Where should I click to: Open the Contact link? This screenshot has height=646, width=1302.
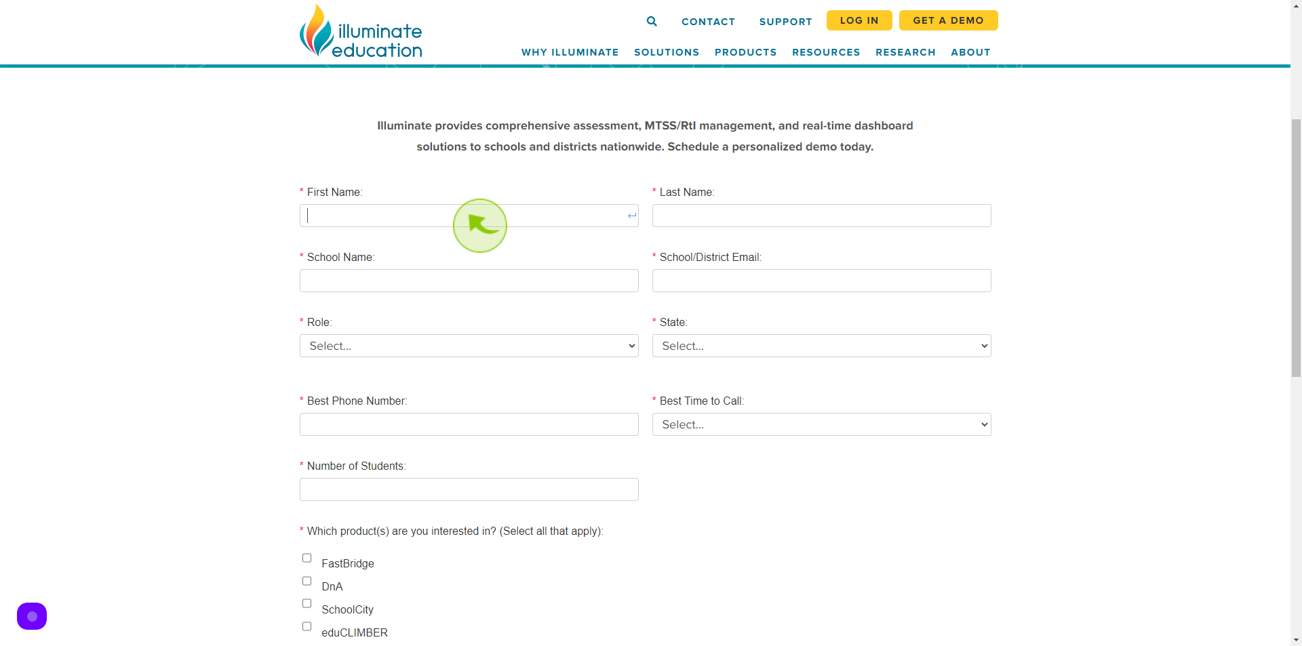tap(708, 22)
